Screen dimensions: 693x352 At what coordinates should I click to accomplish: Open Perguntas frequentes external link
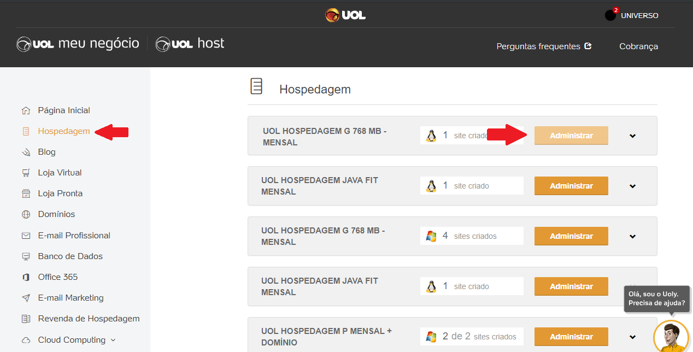[x=544, y=46]
